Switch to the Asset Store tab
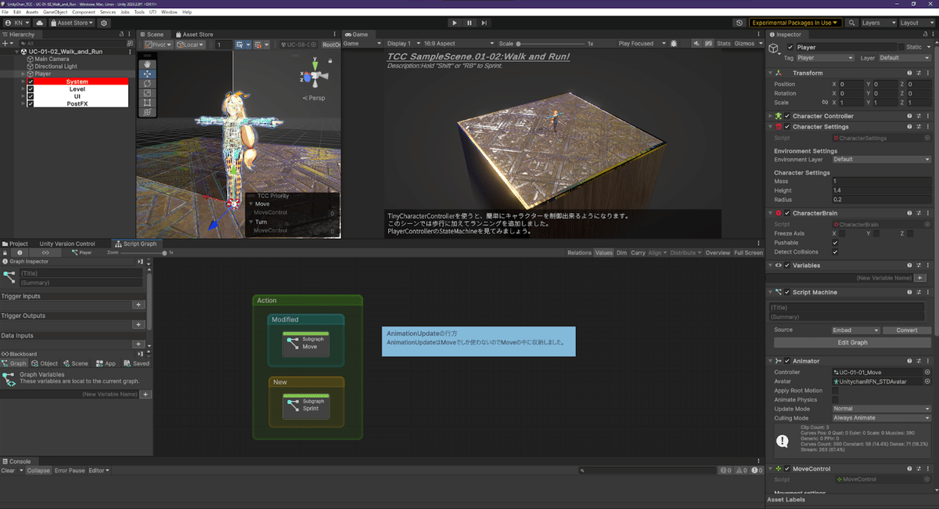Image resolution: width=939 pixels, height=509 pixels. [x=194, y=34]
